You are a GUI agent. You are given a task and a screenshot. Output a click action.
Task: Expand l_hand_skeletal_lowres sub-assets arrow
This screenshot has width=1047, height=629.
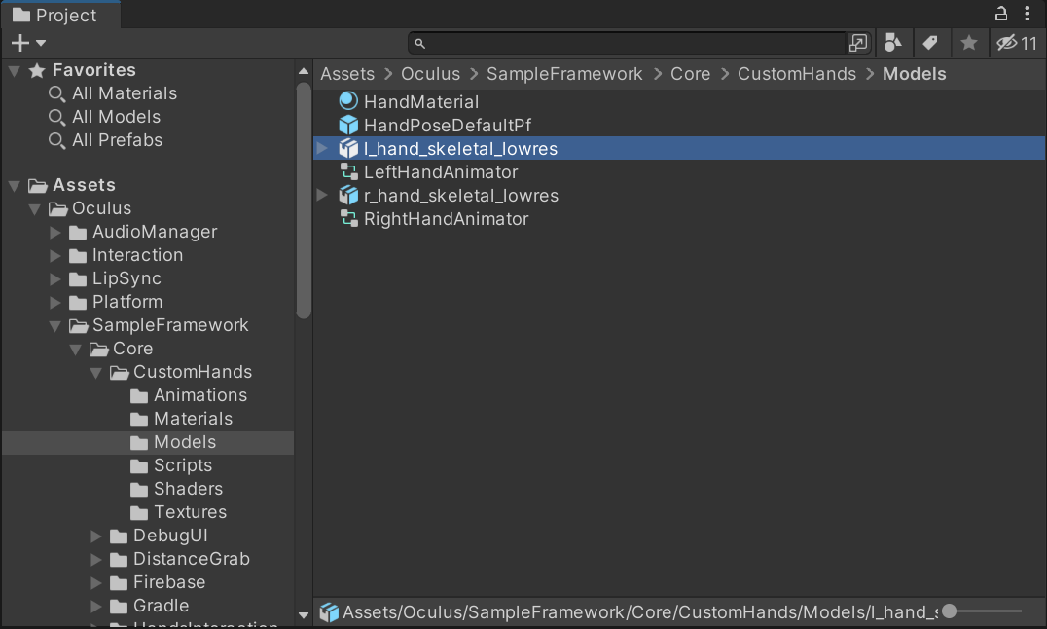click(x=322, y=148)
